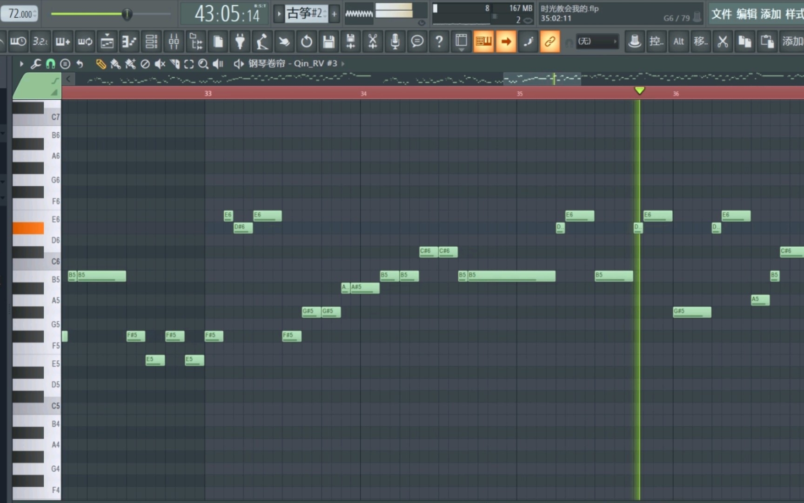Toggle the metronome button
804x503 pixels.
2,42
